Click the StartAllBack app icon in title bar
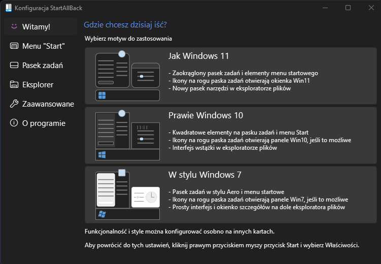The height and width of the screenshot is (264, 381). [x=9, y=8]
